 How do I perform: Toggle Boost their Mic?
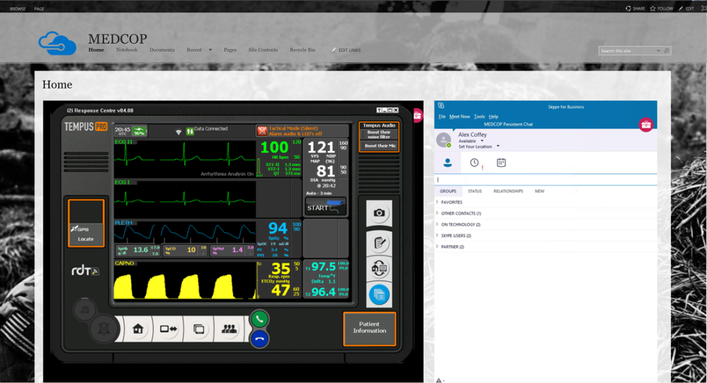(379, 146)
